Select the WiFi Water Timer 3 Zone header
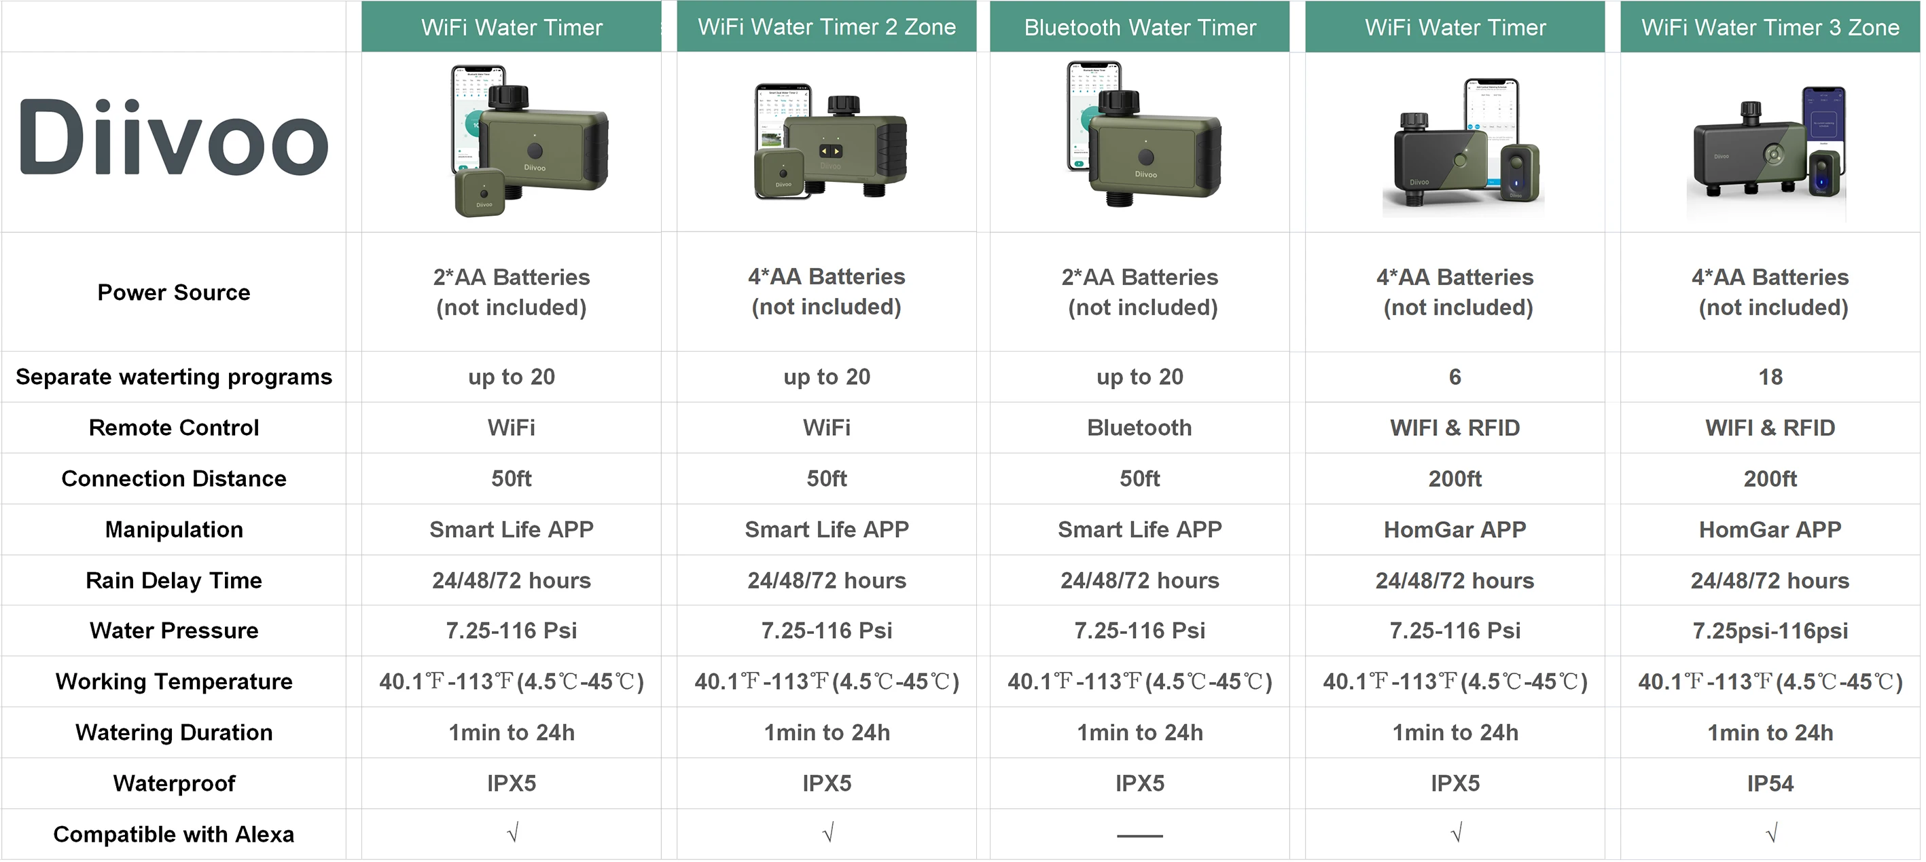 1770,27
